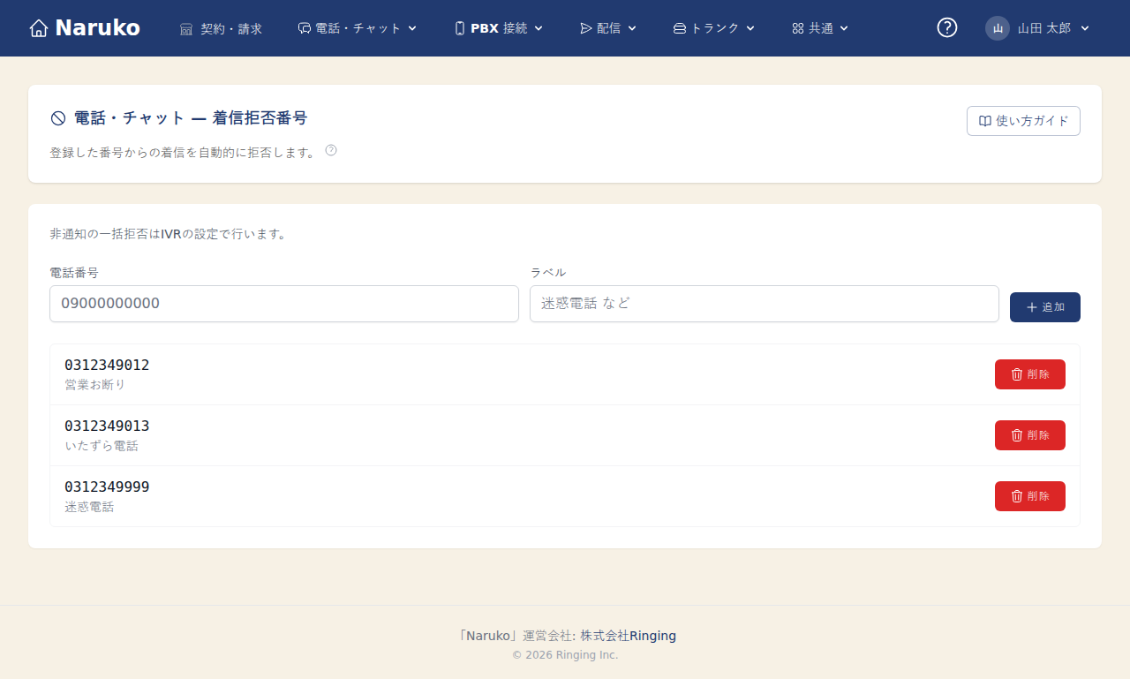Image resolution: width=1130 pixels, height=679 pixels.
Task: Click the 山田 太郎 user name
Action: point(1044,28)
